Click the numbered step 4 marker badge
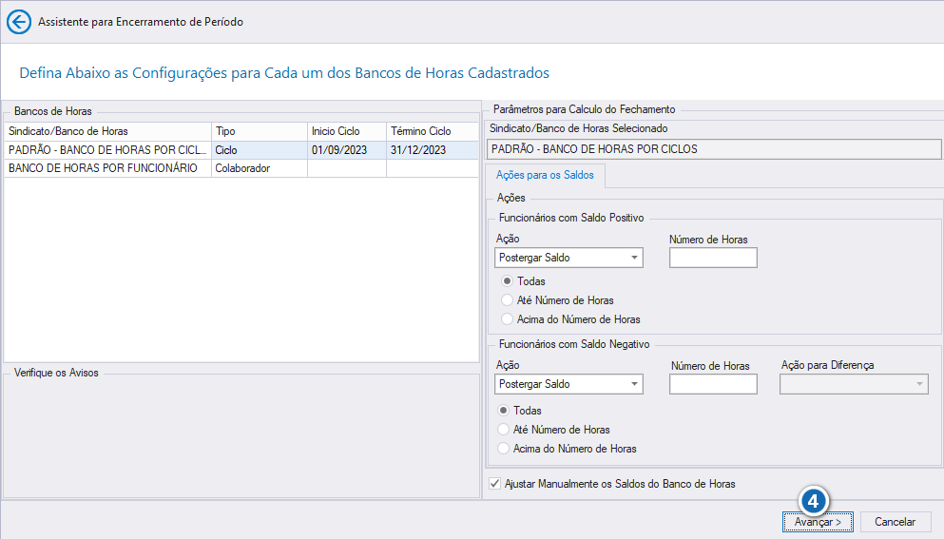944x539 pixels. 814,501
